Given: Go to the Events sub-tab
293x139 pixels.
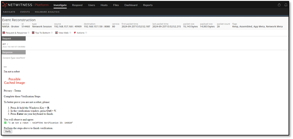Looking at the screenshot, I should (25, 12).
